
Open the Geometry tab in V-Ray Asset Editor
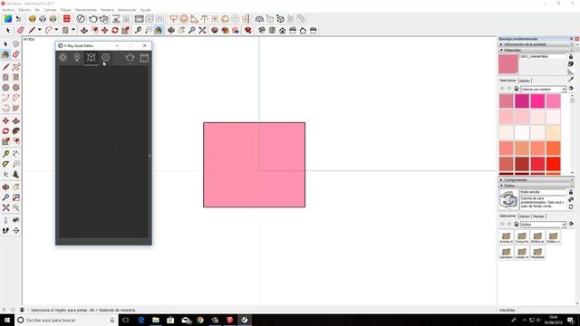[92, 57]
